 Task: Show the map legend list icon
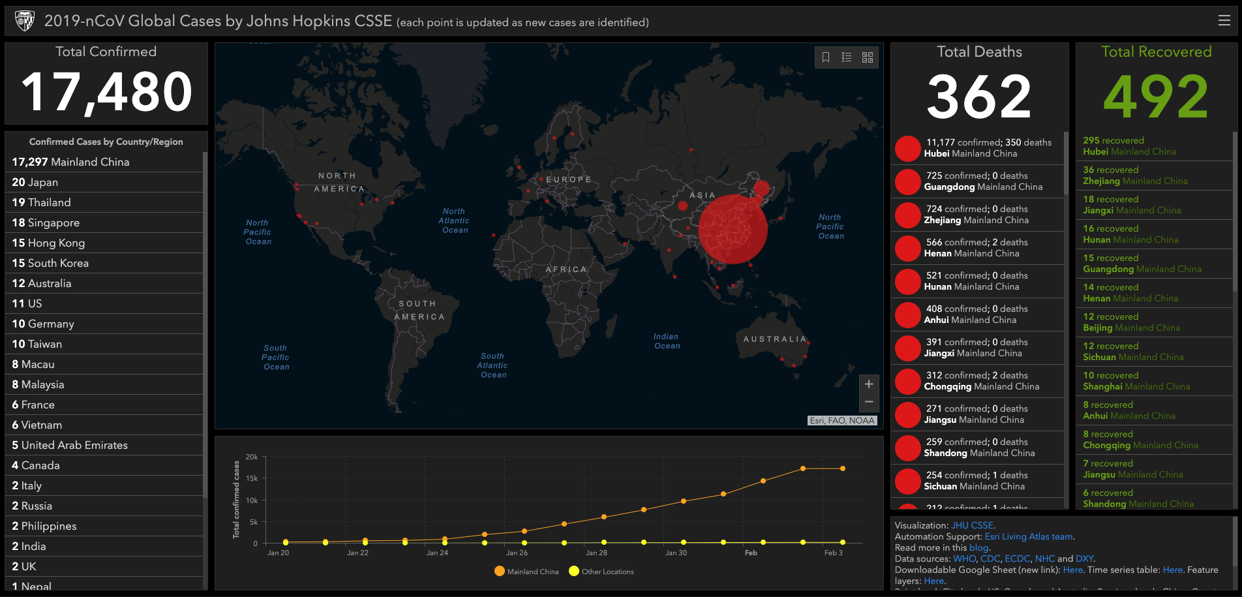tap(847, 57)
